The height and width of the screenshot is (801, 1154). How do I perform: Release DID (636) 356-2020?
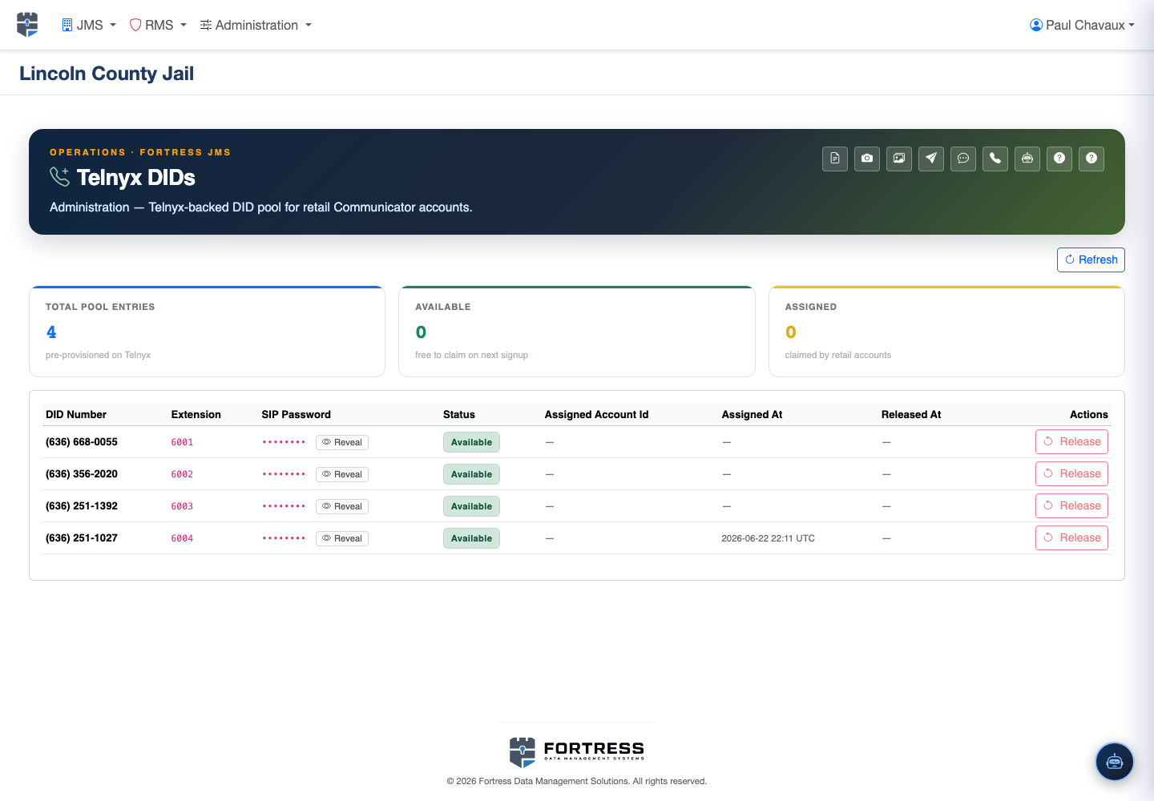point(1071,473)
